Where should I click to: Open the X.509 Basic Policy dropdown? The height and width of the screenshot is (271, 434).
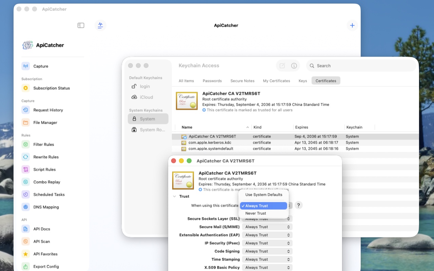point(267,268)
